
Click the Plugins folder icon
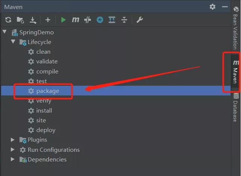(x=23, y=140)
